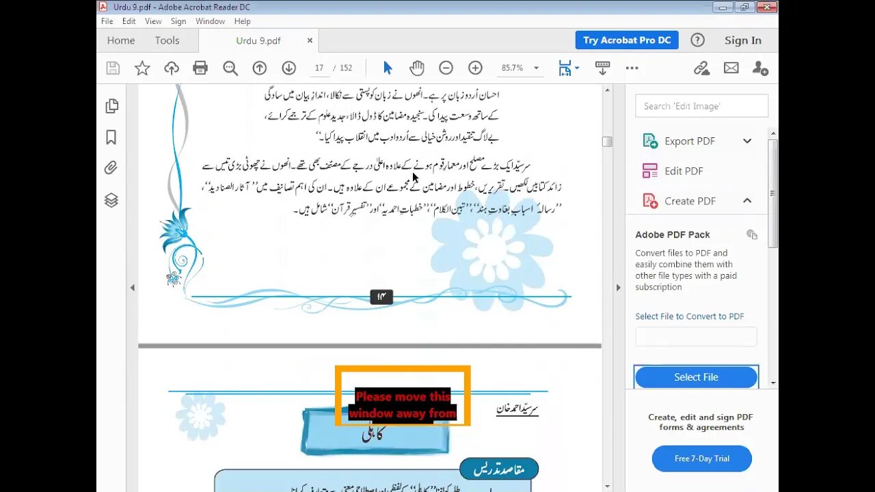Collapse the Create PDF section
Viewport: 875px width, 492px height.
click(x=747, y=201)
